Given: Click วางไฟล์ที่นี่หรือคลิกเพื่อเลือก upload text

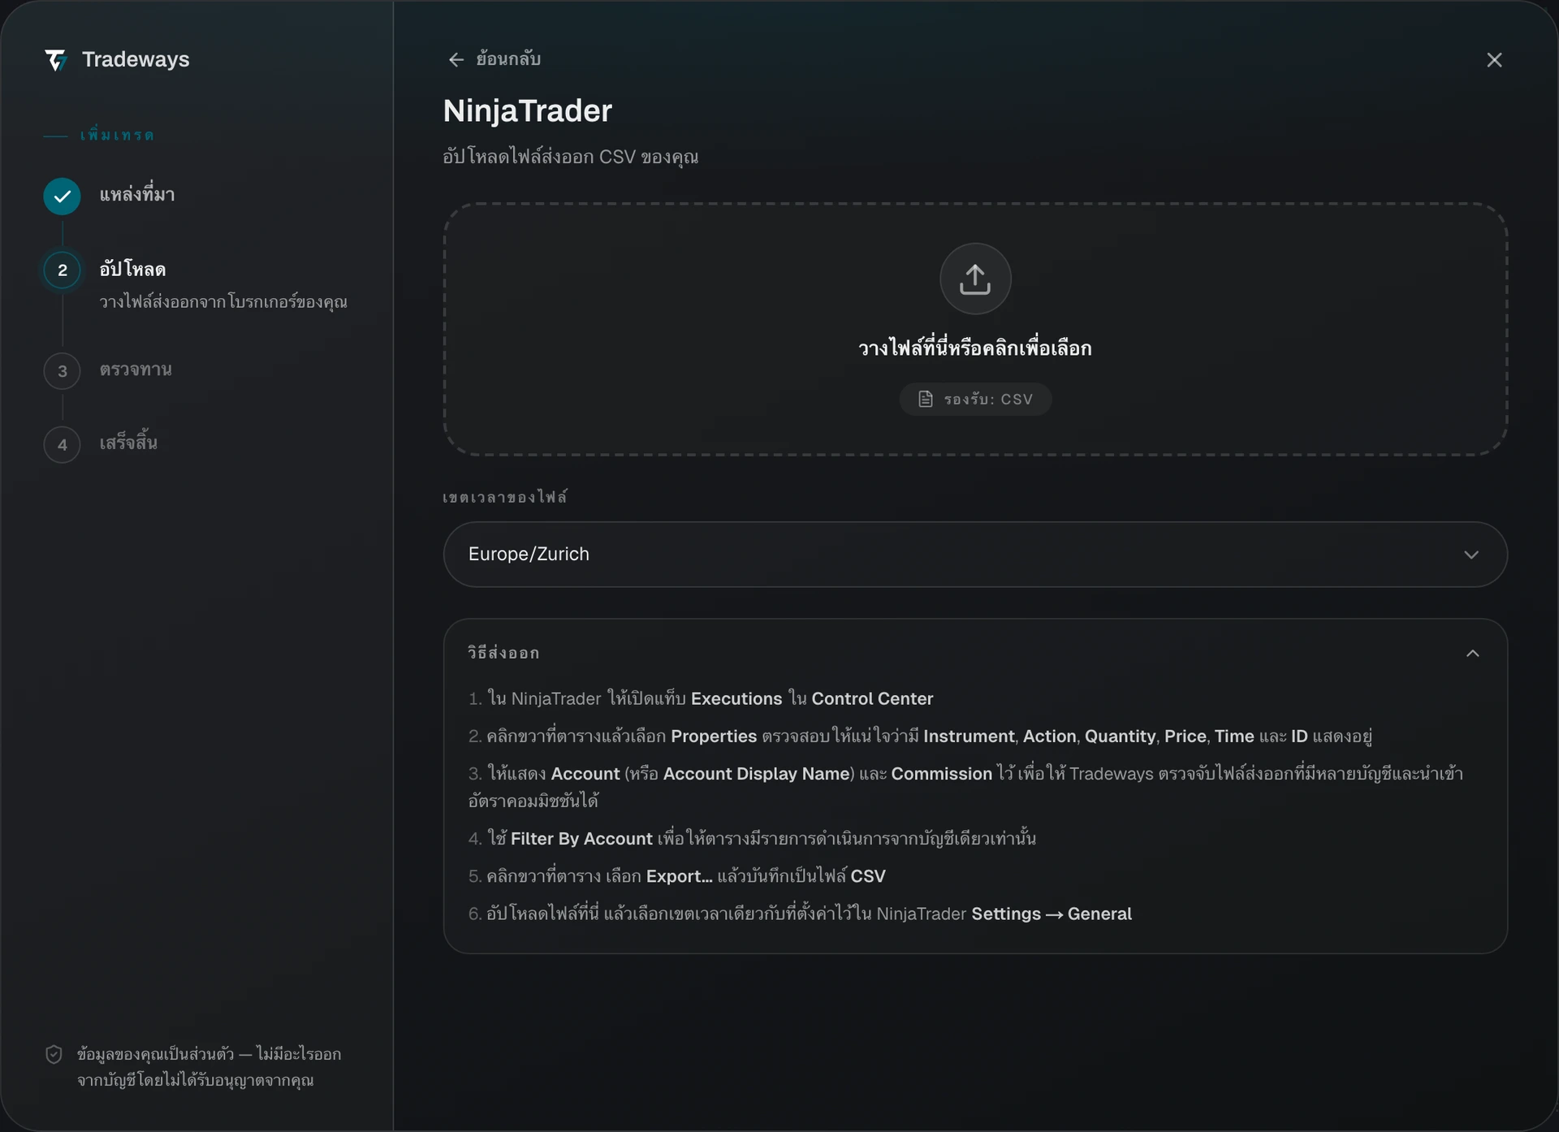Looking at the screenshot, I should tap(975, 348).
